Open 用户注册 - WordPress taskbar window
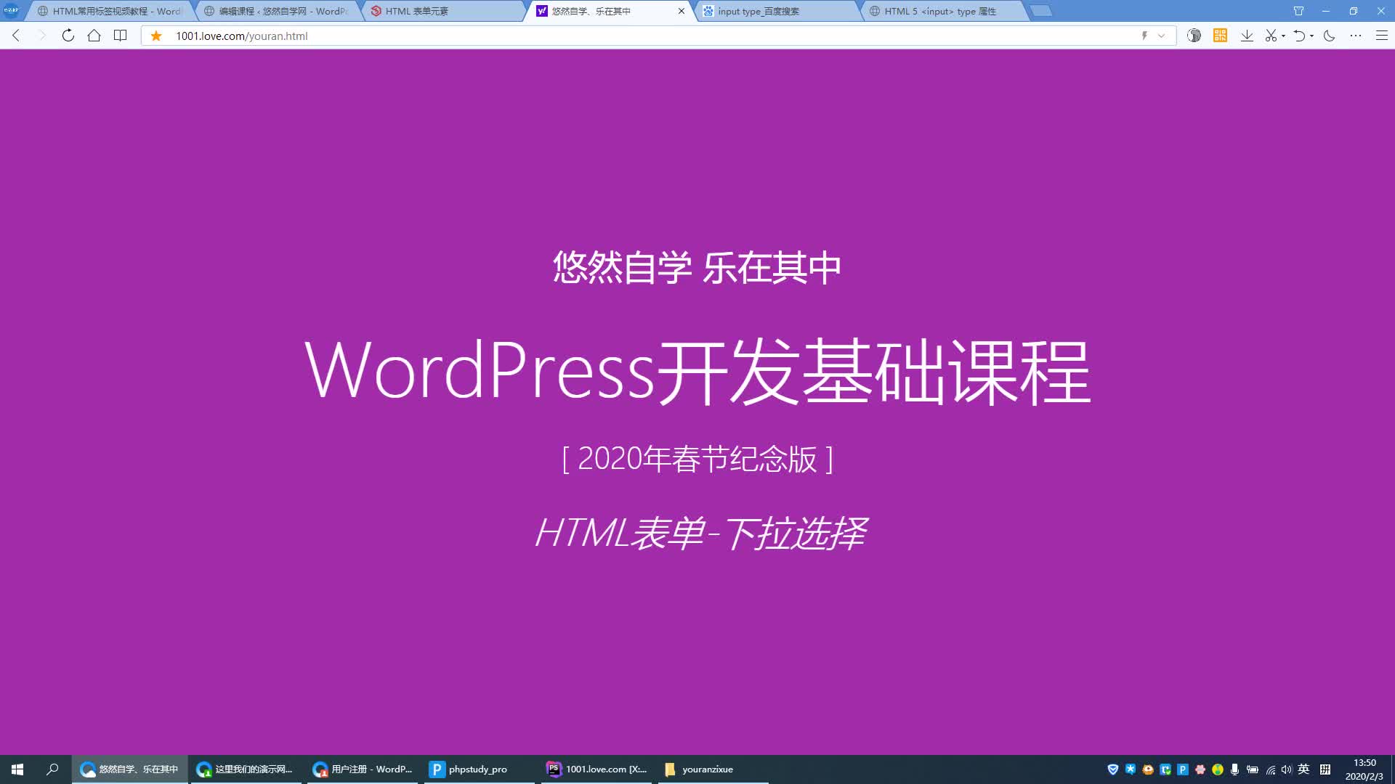This screenshot has height=784, width=1395. pyautogui.click(x=362, y=769)
